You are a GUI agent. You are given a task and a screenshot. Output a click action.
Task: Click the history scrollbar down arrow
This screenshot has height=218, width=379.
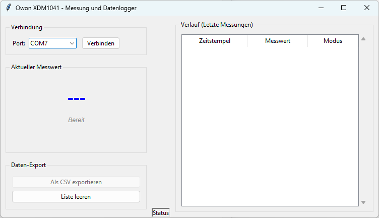363,202
